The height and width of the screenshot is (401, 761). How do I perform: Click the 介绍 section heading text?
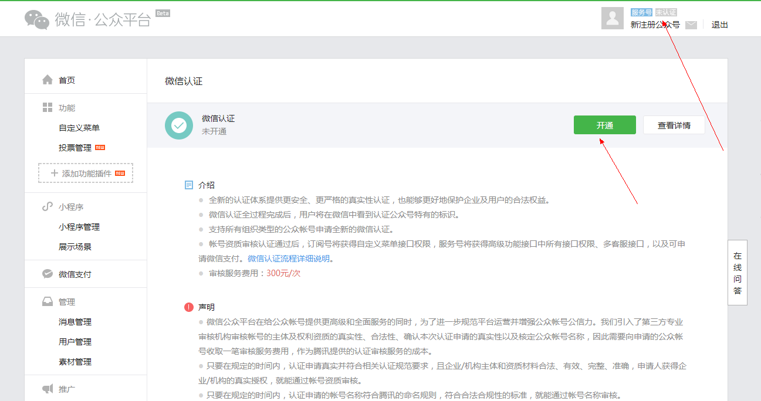pos(207,185)
